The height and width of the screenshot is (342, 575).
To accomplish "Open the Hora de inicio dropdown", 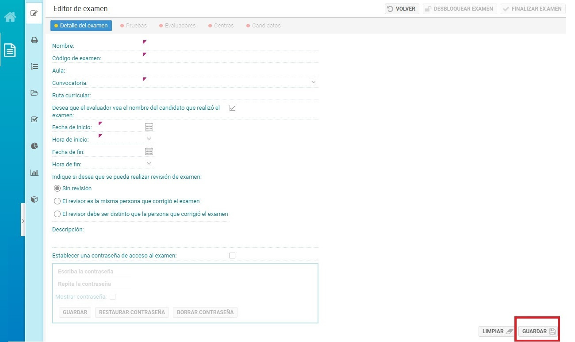I will coord(149,139).
